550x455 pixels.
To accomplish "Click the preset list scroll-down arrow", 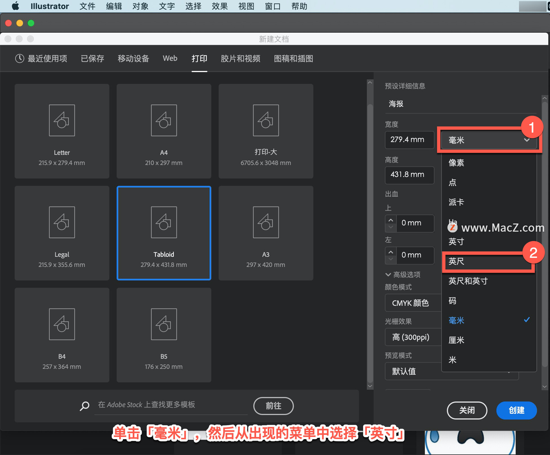I will [370, 386].
